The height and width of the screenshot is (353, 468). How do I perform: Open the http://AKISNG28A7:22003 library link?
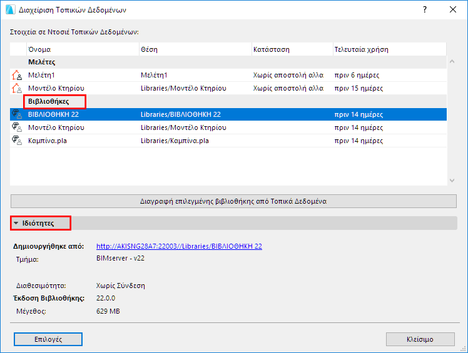pos(179,246)
